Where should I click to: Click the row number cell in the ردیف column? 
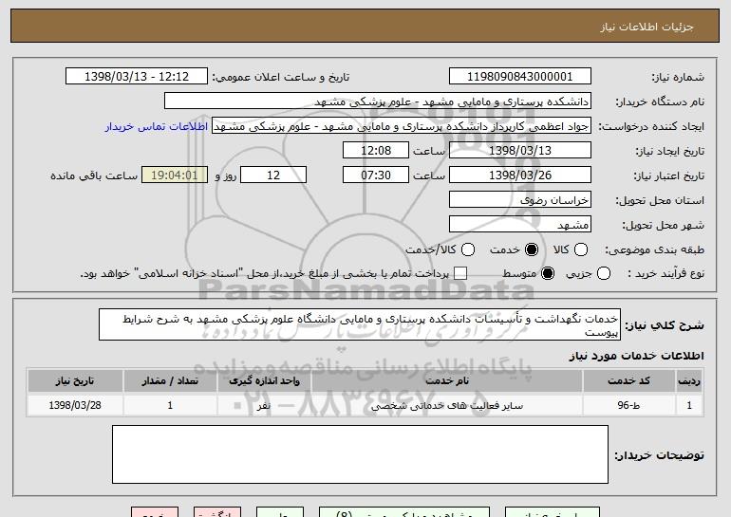(x=689, y=405)
